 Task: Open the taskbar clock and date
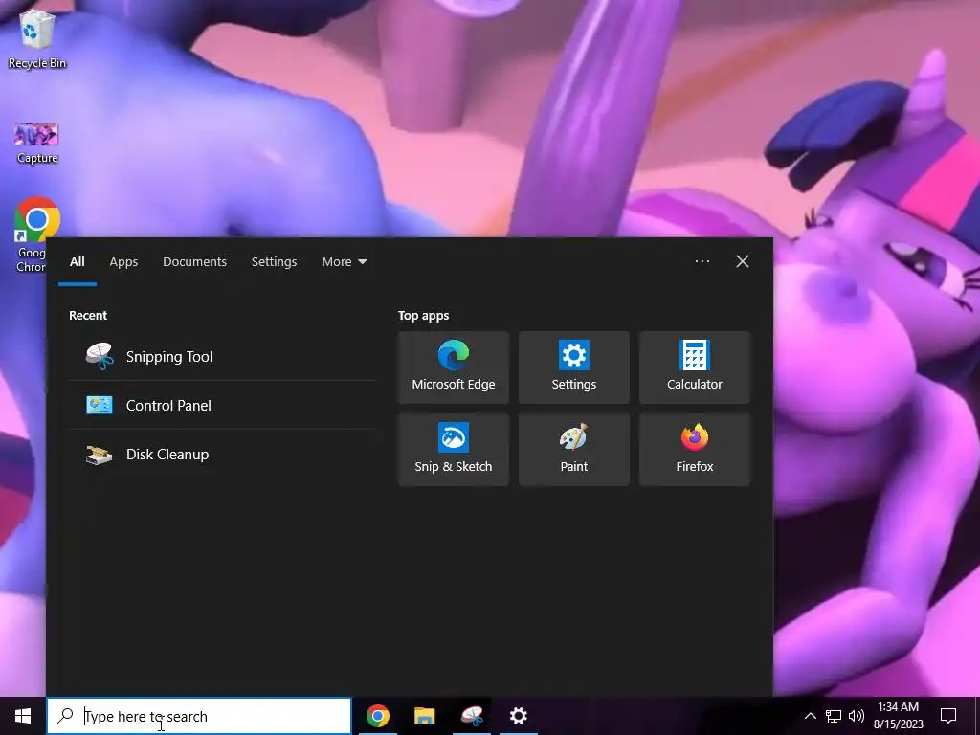point(898,716)
